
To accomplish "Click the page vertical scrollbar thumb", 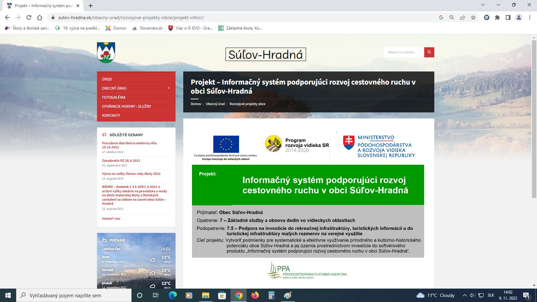I will click(x=534, y=119).
